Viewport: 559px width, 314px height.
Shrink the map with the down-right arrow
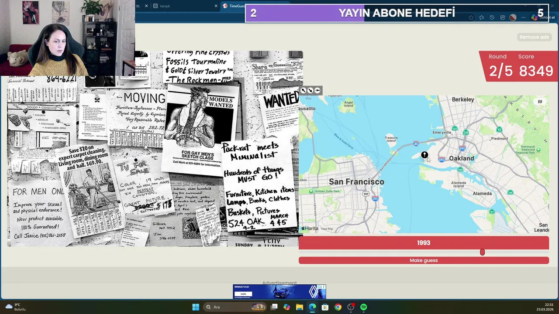click(x=311, y=91)
